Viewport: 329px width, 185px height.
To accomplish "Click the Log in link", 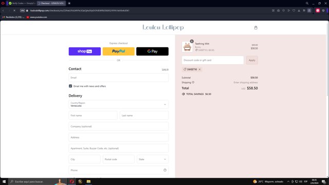I will tap(165, 69).
